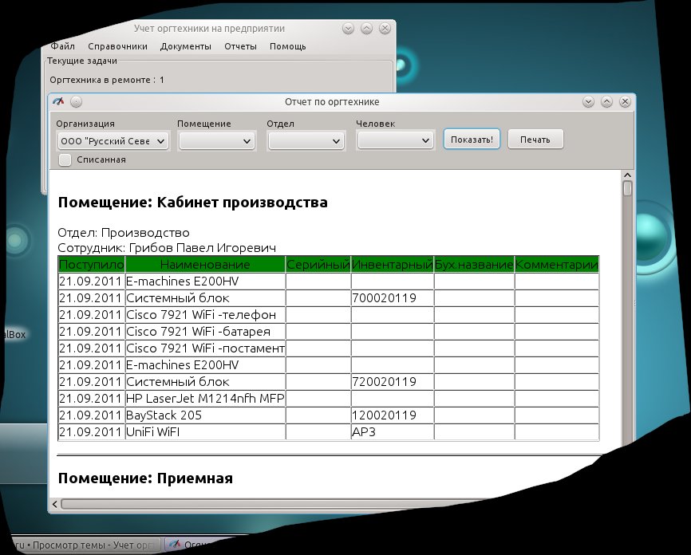
Task: Minimize the Отчет по оргтехнике window
Action: tap(588, 102)
